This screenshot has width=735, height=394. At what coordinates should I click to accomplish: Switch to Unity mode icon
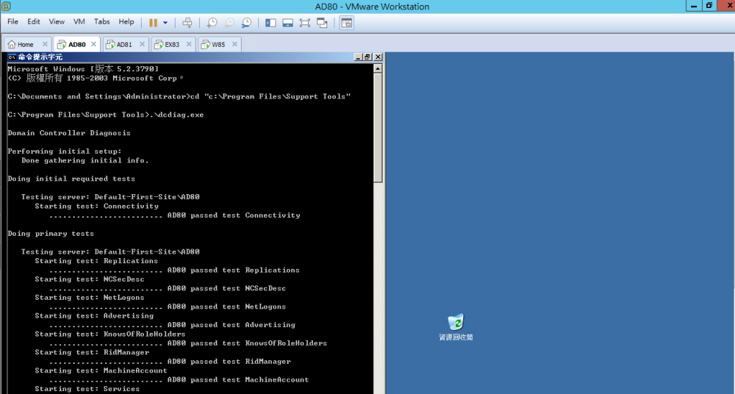coord(322,22)
